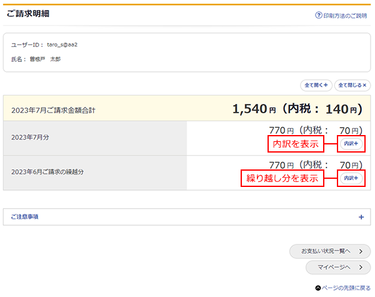Screen dimensions: 375x297
Task: Expand 内訳＋ for 2023年6月ご請求の繰越分
Action: pyautogui.click(x=351, y=178)
